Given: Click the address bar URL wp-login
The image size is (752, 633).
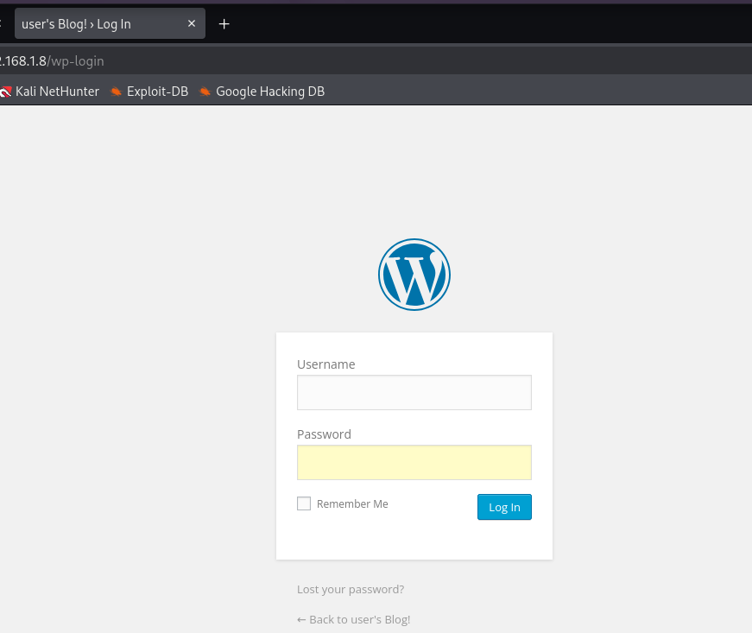Looking at the screenshot, I should point(52,61).
